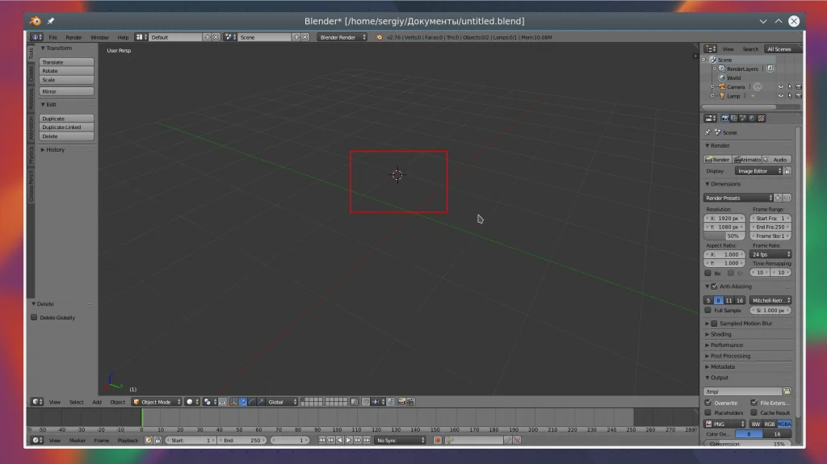This screenshot has width=827, height=464.
Task: Open the Add menu in the 3D viewport header
Action: pos(97,402)
